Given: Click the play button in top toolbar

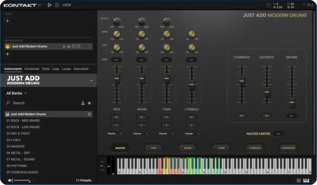Looking at the screenshot, I should click(50, 5).
